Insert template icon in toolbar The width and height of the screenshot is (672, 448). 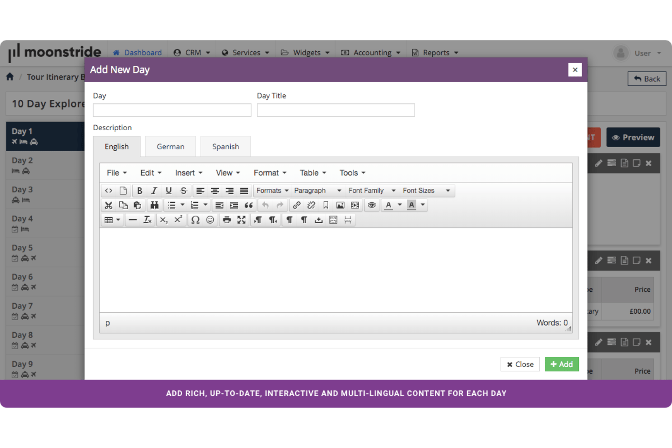333,220
